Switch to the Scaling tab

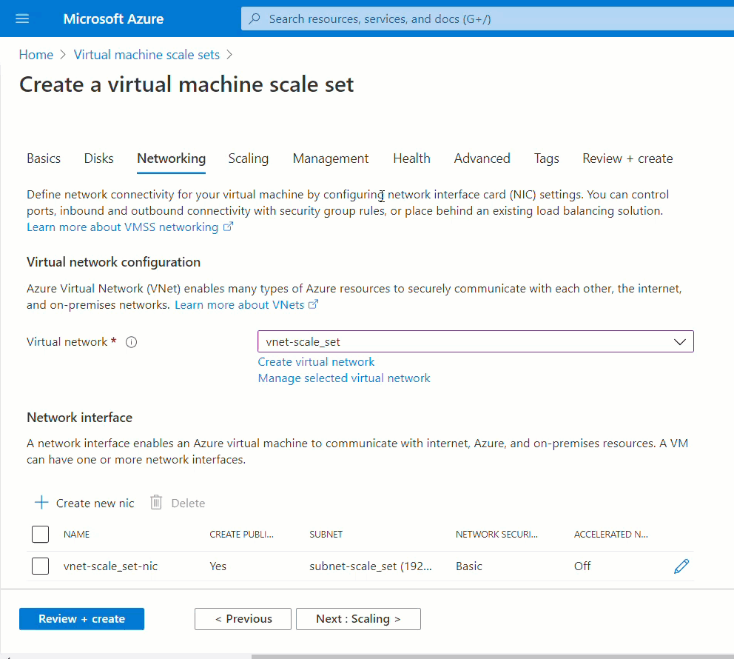tap(248, 158)
